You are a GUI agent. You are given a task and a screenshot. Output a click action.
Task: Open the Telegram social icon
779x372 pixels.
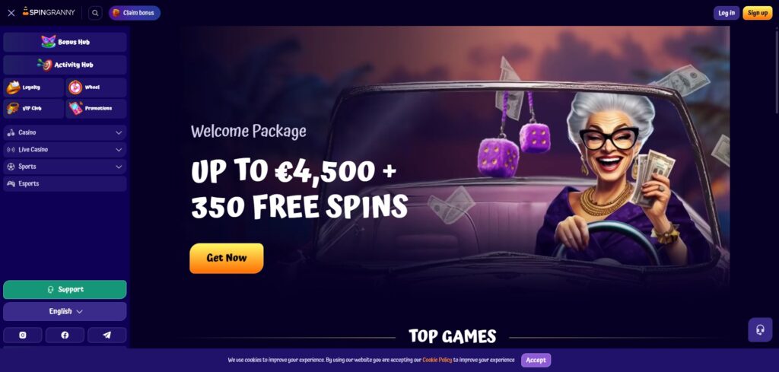point(107,335)
